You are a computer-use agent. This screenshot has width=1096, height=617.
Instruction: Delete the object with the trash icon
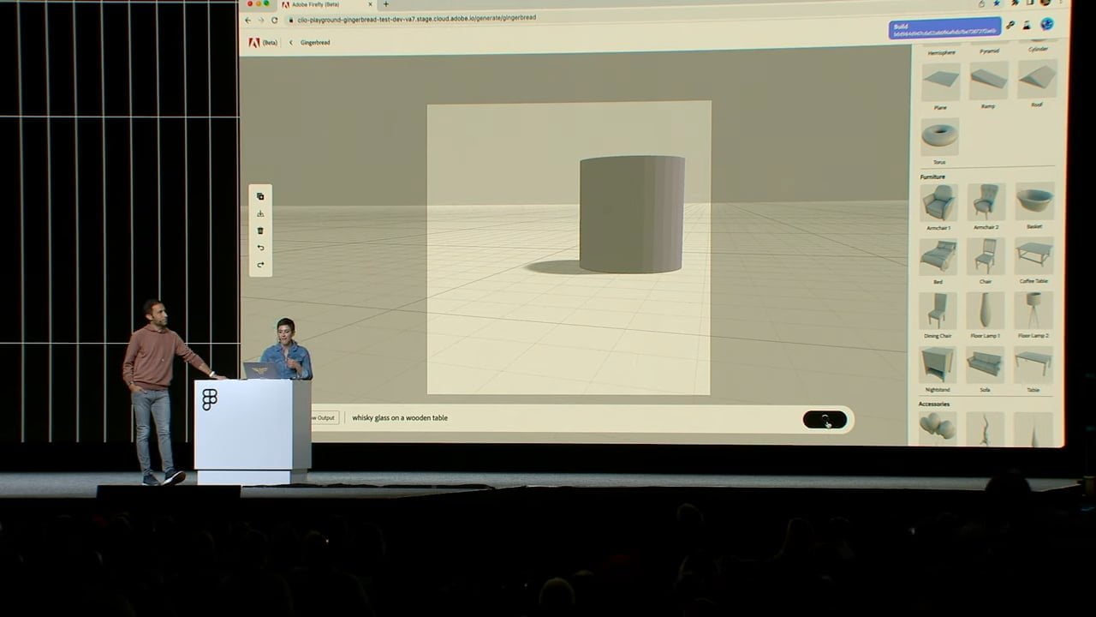pyautogui.click(x=260, y=231)
